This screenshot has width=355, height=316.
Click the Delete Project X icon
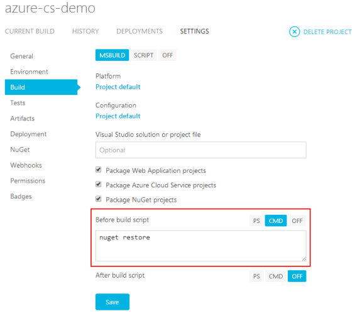294,31
